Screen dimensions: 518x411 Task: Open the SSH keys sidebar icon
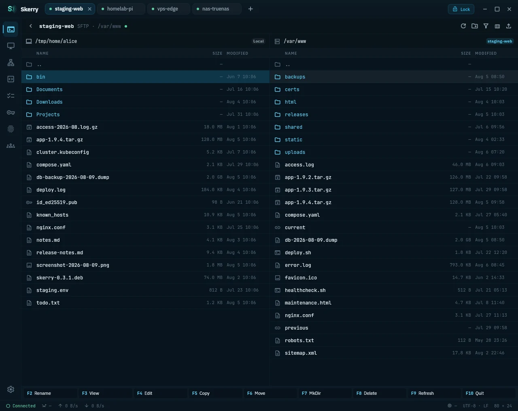11,112
